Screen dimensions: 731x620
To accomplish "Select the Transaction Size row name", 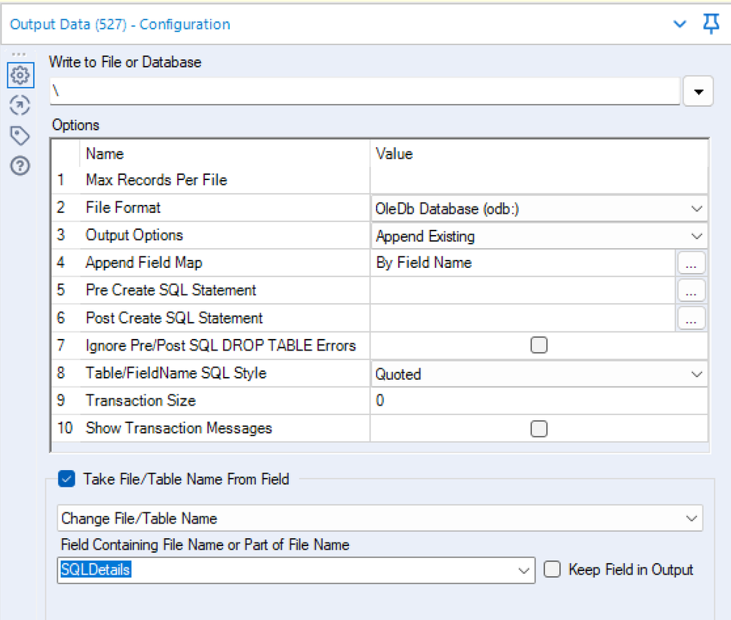I will coord(140,400).
